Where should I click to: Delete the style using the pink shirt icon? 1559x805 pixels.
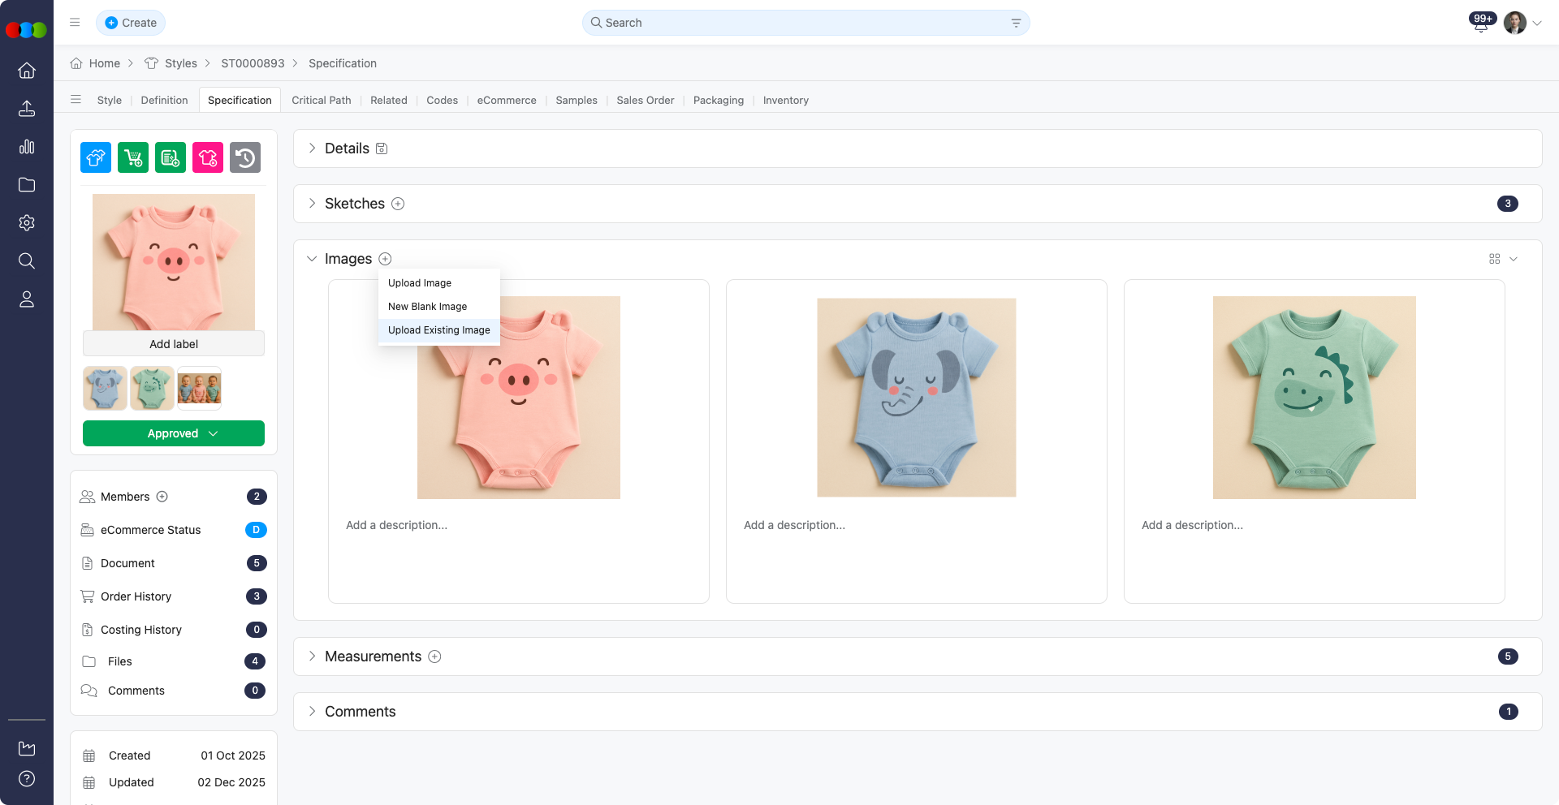tap(207, 157)
